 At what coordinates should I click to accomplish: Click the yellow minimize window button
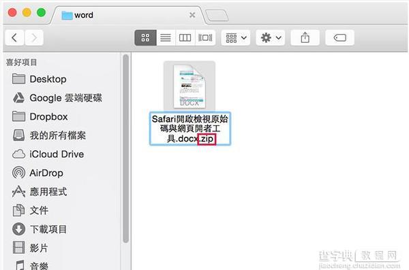[x=27, y=12]
